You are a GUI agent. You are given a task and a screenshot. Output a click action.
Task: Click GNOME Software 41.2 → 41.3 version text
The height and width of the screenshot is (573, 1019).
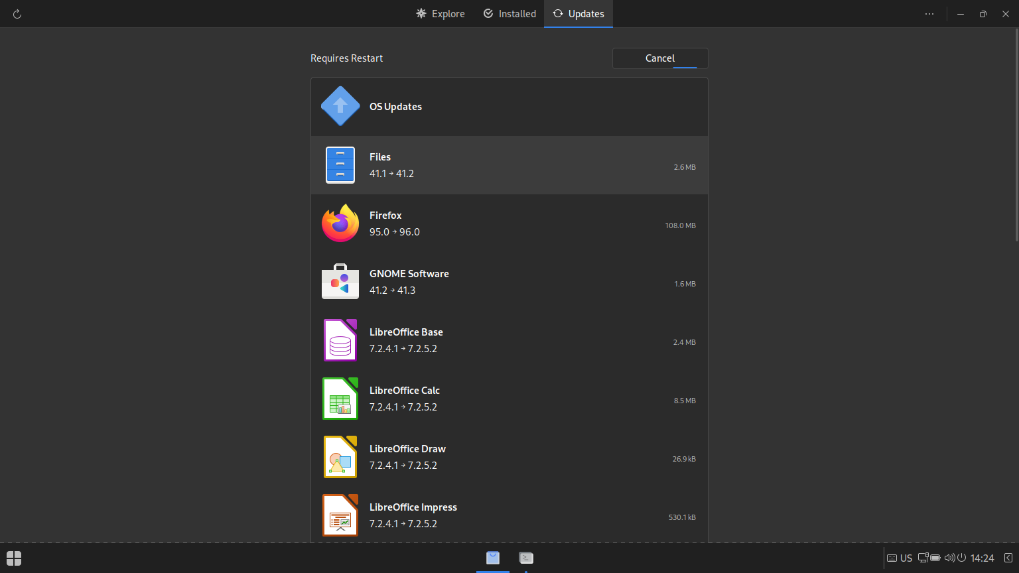point(393,290)
